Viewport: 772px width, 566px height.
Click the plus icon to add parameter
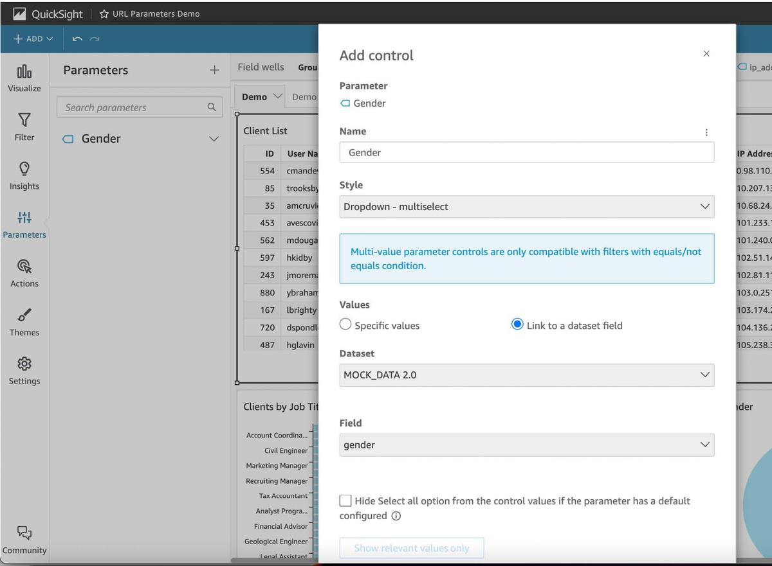coord(214,70)
